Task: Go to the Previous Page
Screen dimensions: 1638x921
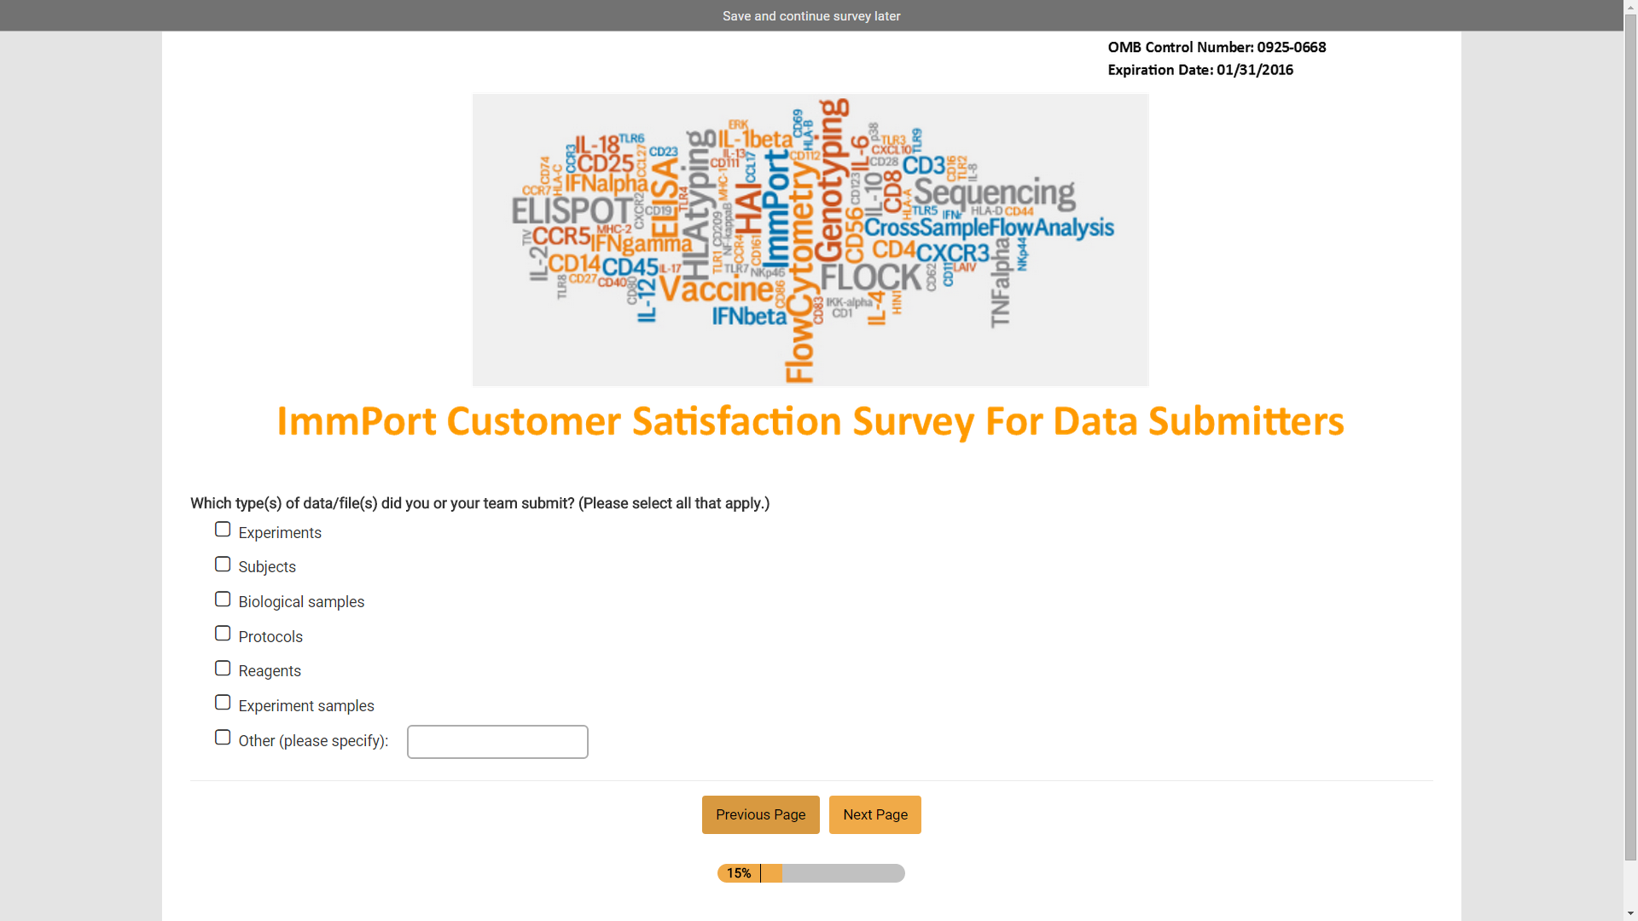Action: (x=760, y=814)
